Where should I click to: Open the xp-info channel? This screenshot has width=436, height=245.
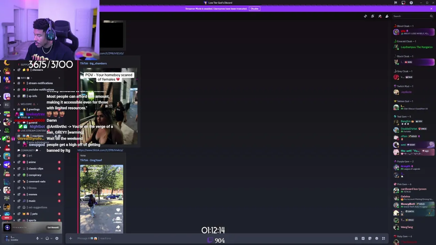[x=39, y=96]
